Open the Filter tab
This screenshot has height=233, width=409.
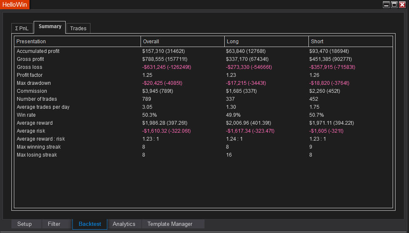point(54,224)
